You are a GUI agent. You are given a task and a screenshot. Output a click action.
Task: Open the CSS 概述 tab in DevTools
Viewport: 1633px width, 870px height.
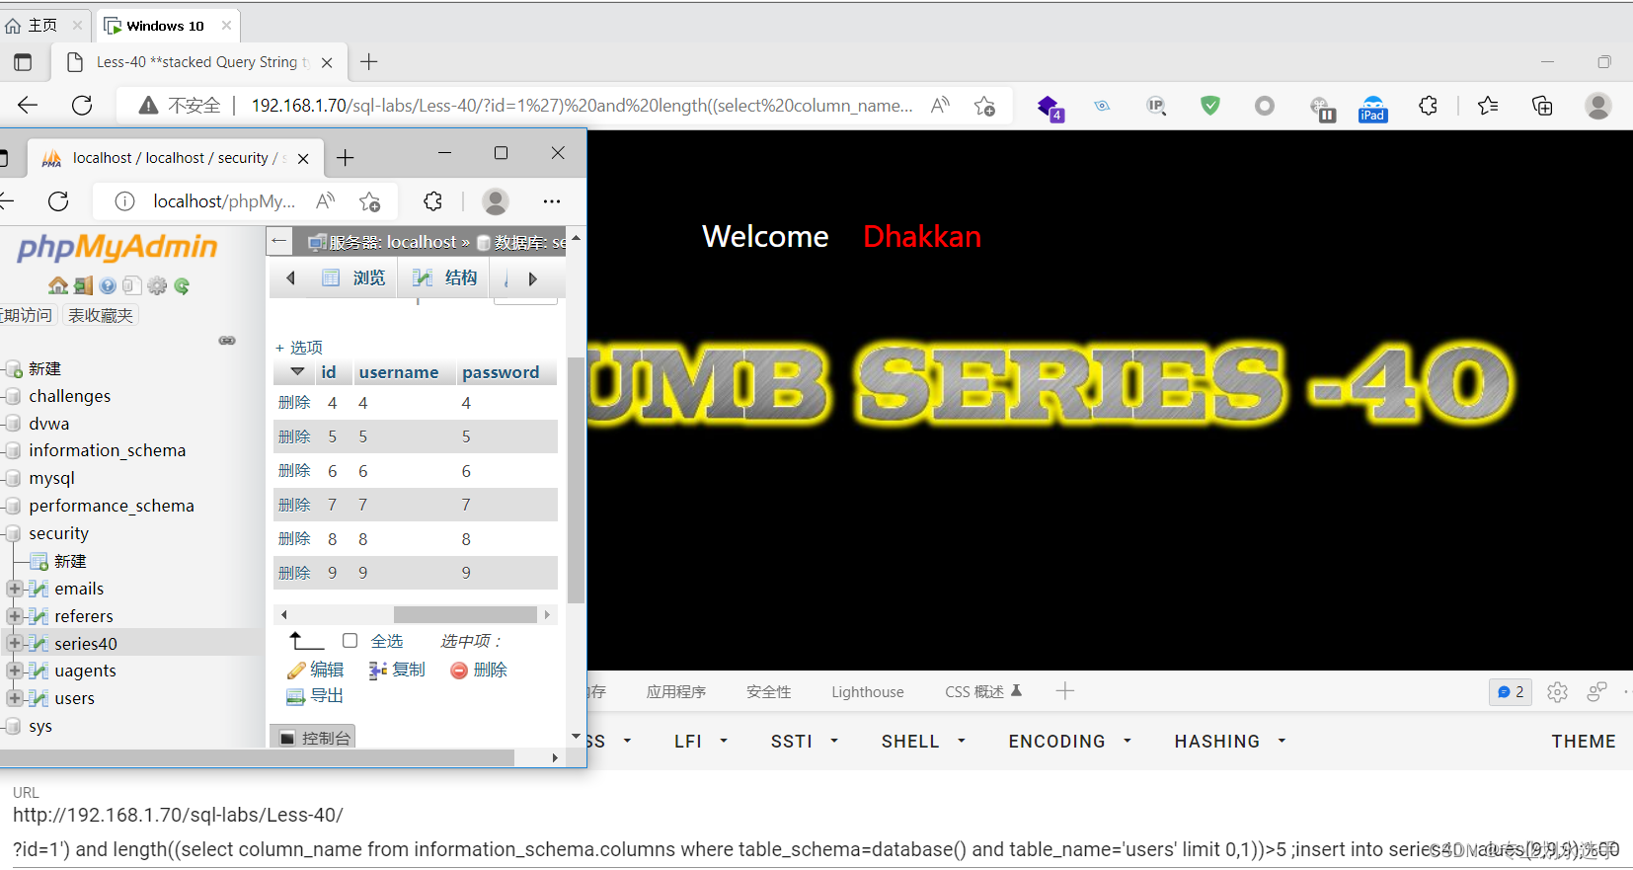point(983,692)
